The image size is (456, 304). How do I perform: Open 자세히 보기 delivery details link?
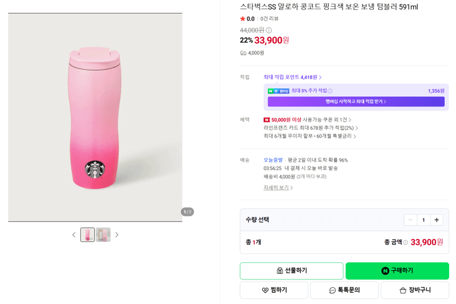278,187
